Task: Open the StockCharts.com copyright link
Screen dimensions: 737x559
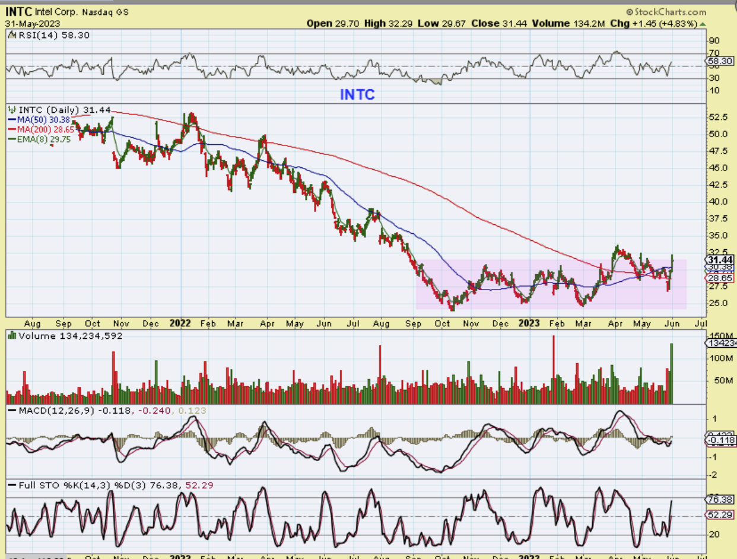Action: point(666,12)
